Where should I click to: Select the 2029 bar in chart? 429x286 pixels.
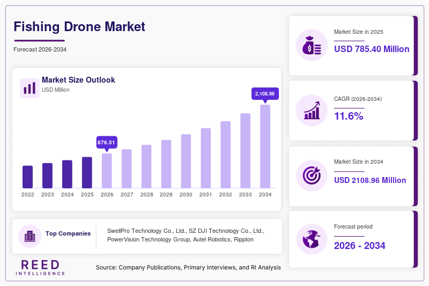[166, 164]
